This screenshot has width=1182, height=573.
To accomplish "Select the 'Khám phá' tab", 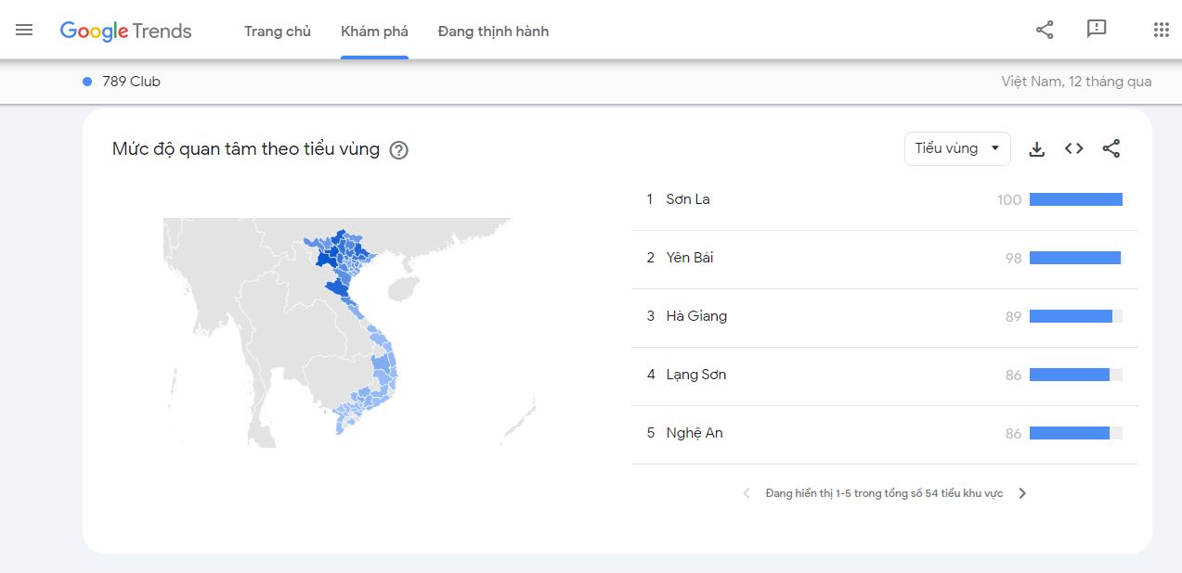I will click(x=374, y=32).
